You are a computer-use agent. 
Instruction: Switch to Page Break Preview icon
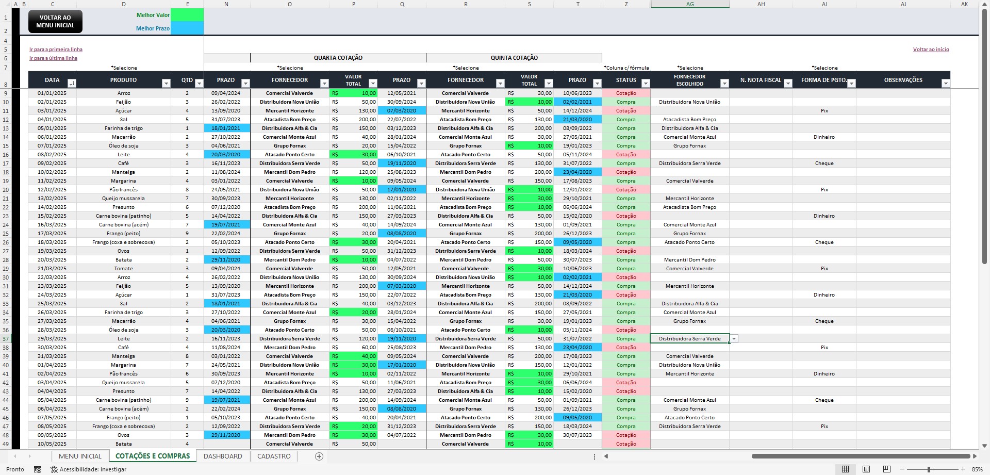(x=887, y=469)
